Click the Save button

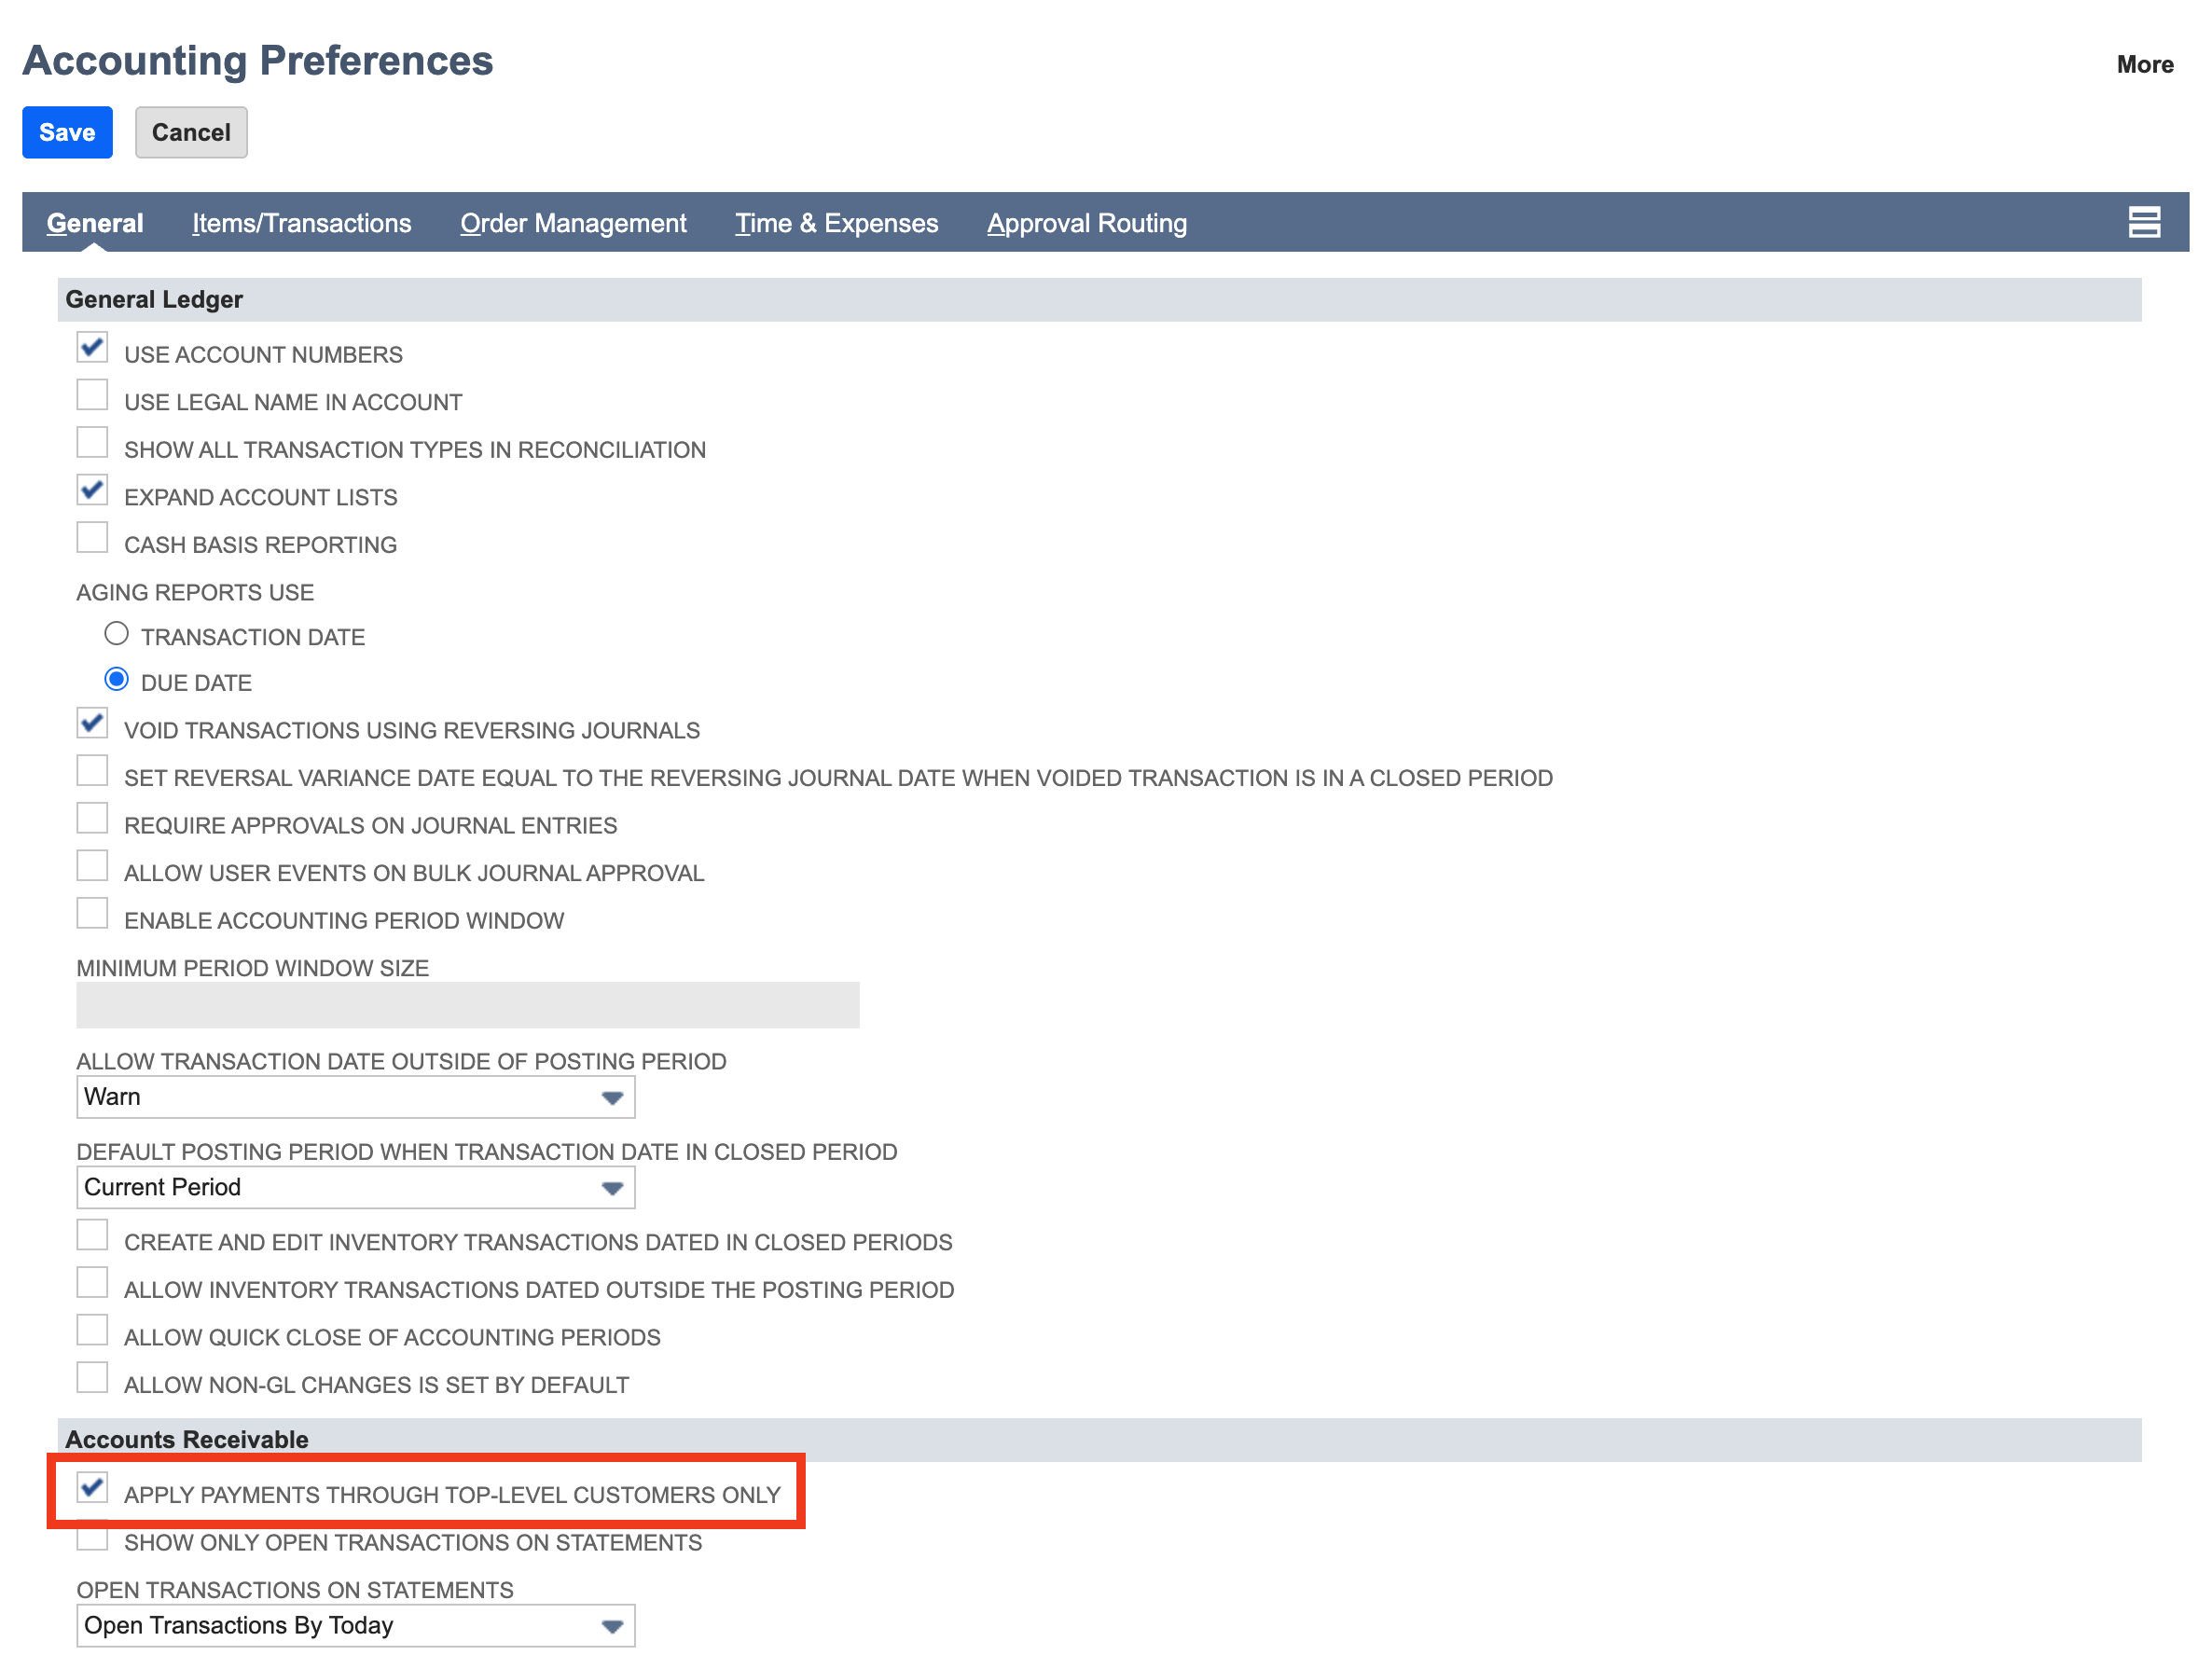pyautogui.click(x=66, y=131)
